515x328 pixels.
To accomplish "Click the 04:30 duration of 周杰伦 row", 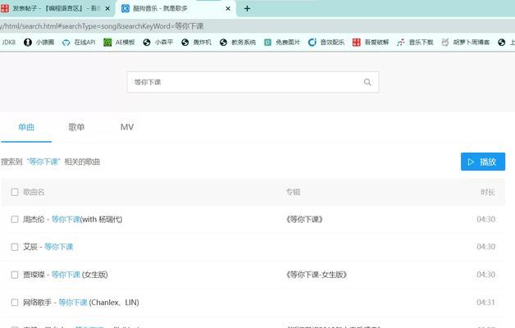I will [x=485, y=219].
